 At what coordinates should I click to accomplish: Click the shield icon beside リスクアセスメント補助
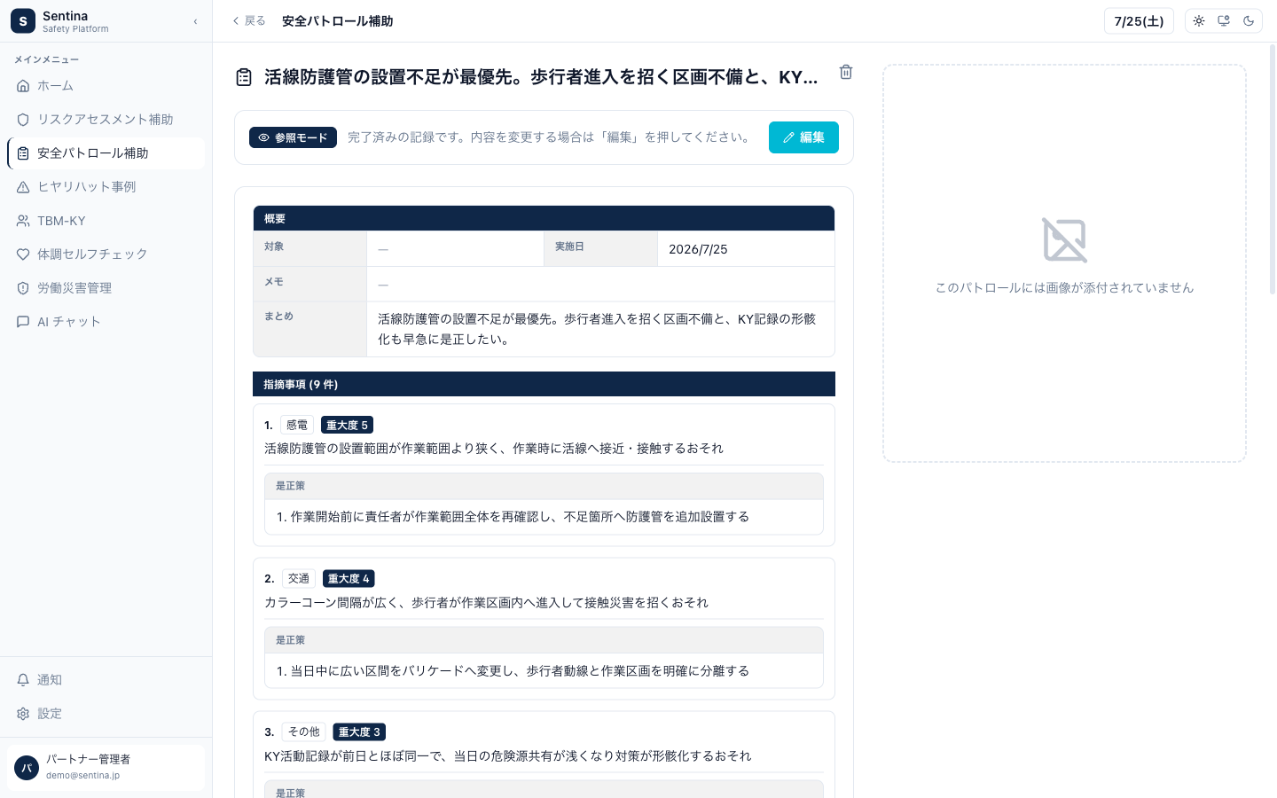[23, 120]
